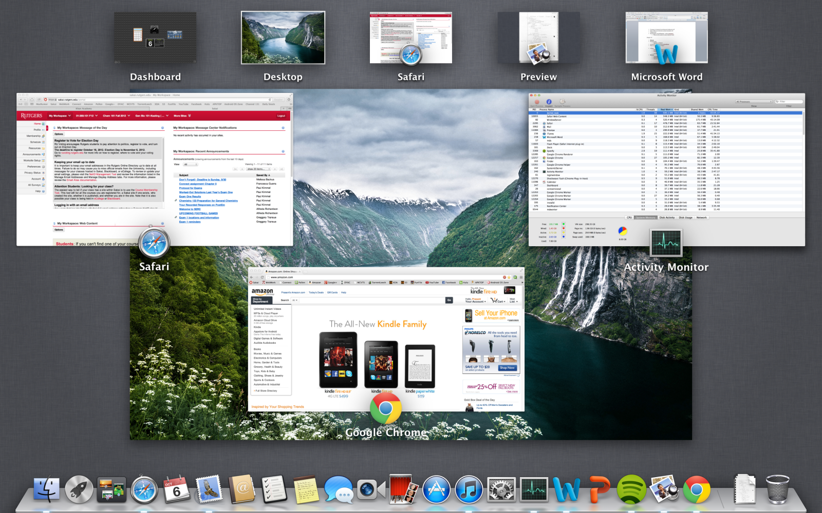Open the App Store Dock icon
Screen dimensions: 822x513
436,489
